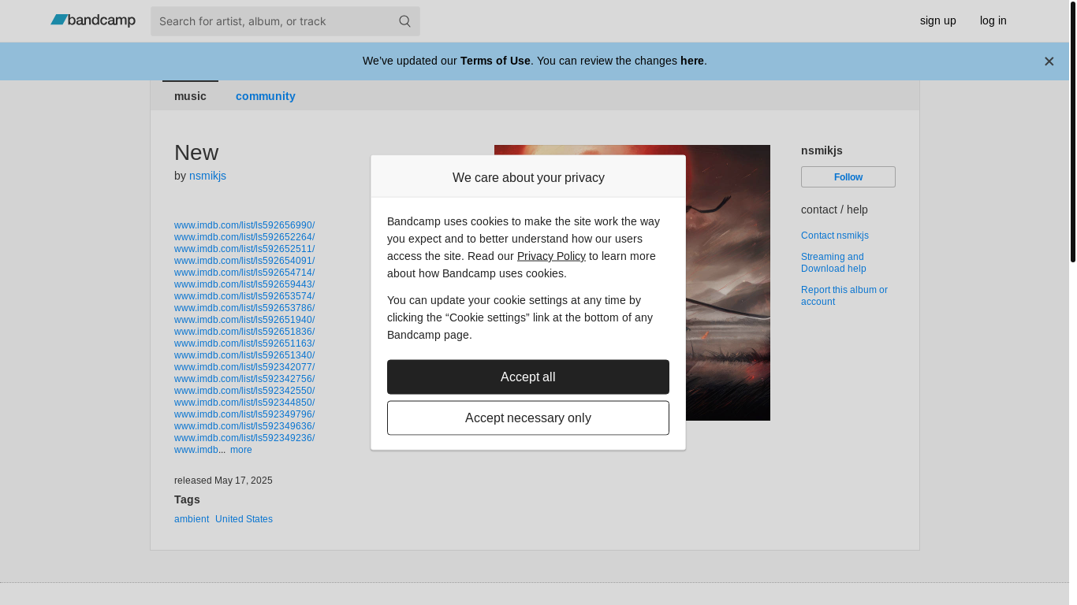Viewport: 1077px width, 605px height.
Task: Open imdb list ls592344850 link
Action: coord(244,403)
